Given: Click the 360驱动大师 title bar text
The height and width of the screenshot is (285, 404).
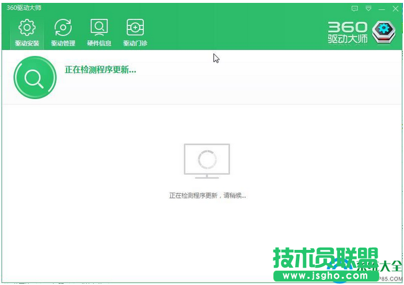Looking at the screenshot, I should [24, 7].
